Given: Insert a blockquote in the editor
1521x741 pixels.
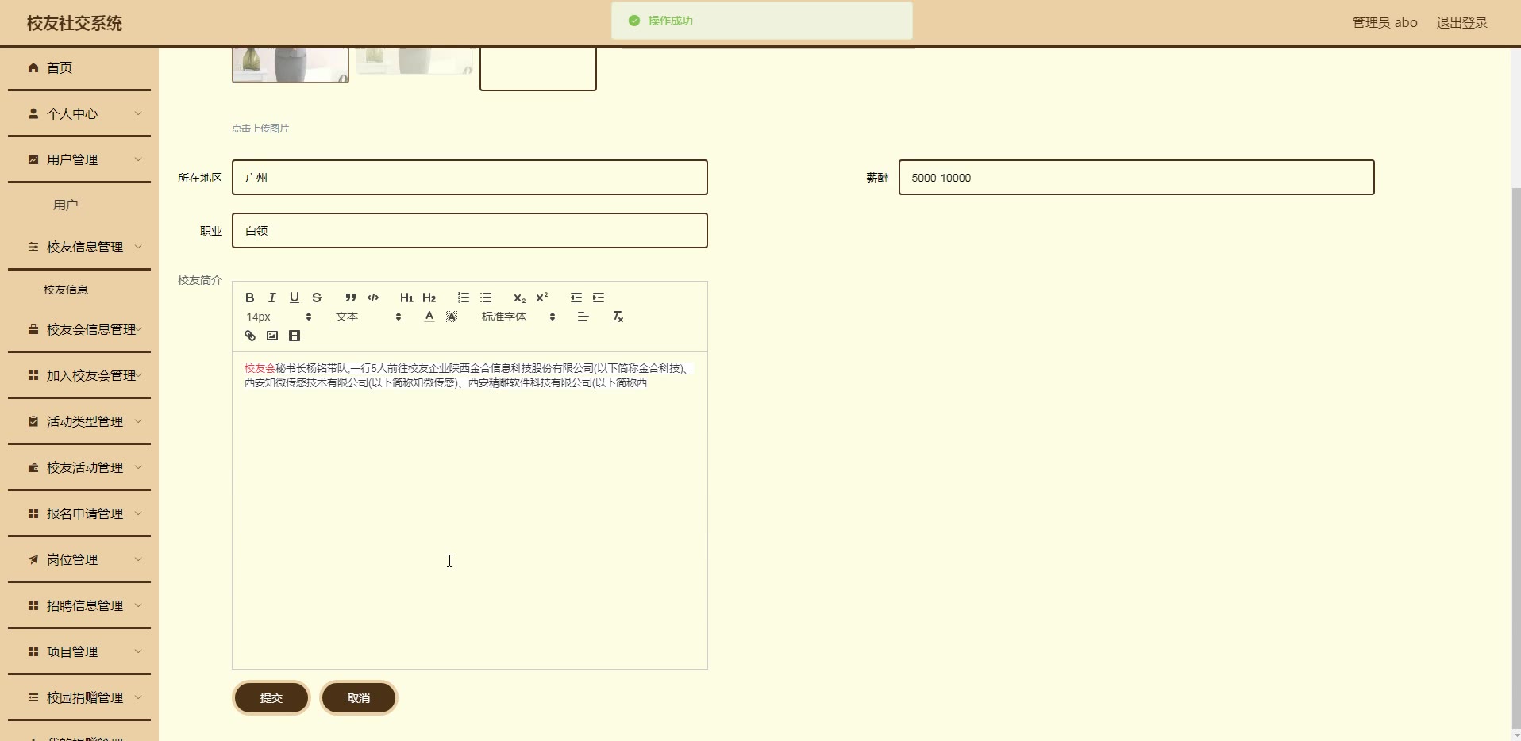Looking at the screenshot, I should pos(350,298).
